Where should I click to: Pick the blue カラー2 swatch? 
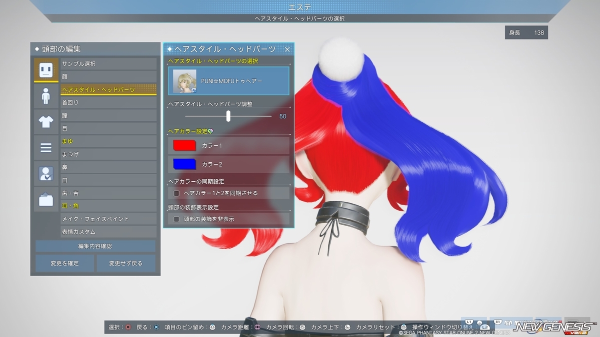[184, 164]
